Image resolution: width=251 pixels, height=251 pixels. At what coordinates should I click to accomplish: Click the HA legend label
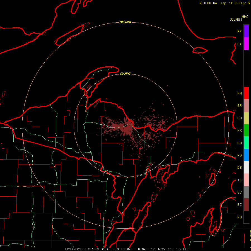click(x=239, y=93)
